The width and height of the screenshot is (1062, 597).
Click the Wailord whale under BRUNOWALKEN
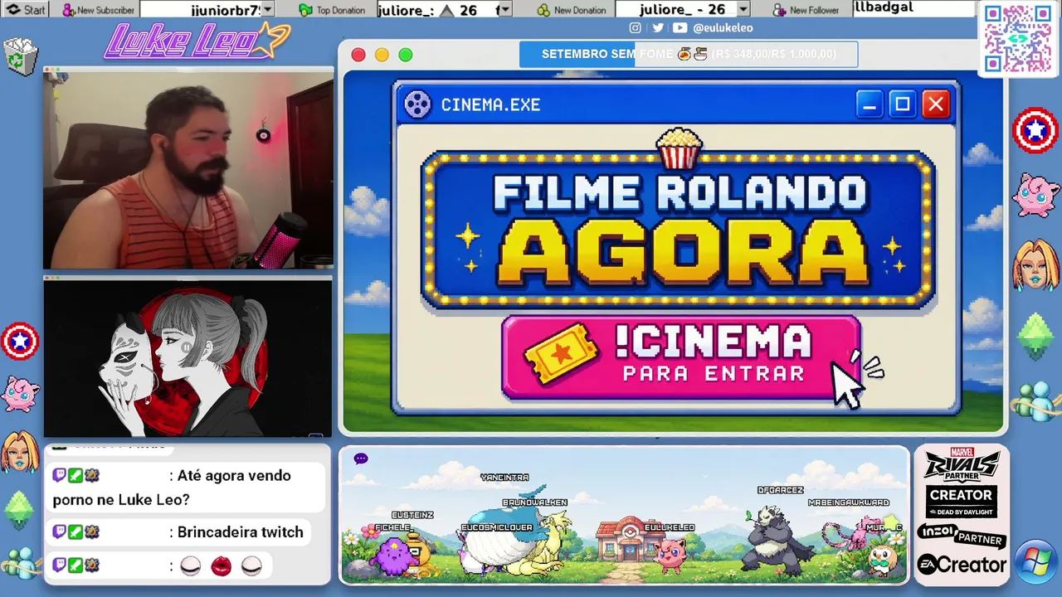pyautogui.click(x=504, y=534)
